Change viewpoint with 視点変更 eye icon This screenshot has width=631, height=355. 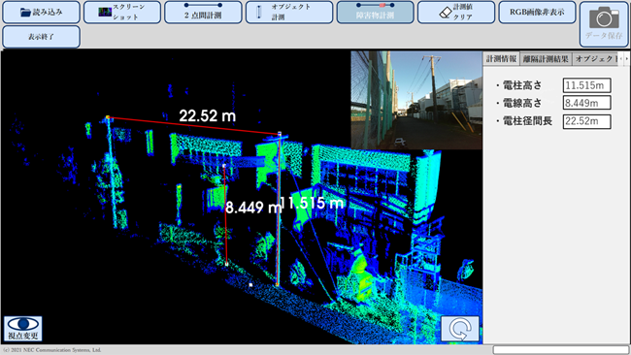coord(23,329)
